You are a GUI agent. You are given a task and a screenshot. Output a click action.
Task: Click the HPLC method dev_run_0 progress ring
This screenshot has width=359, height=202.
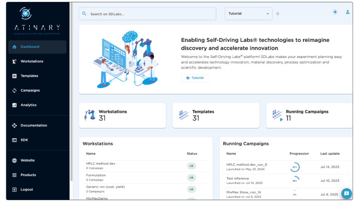click(295, 167)
